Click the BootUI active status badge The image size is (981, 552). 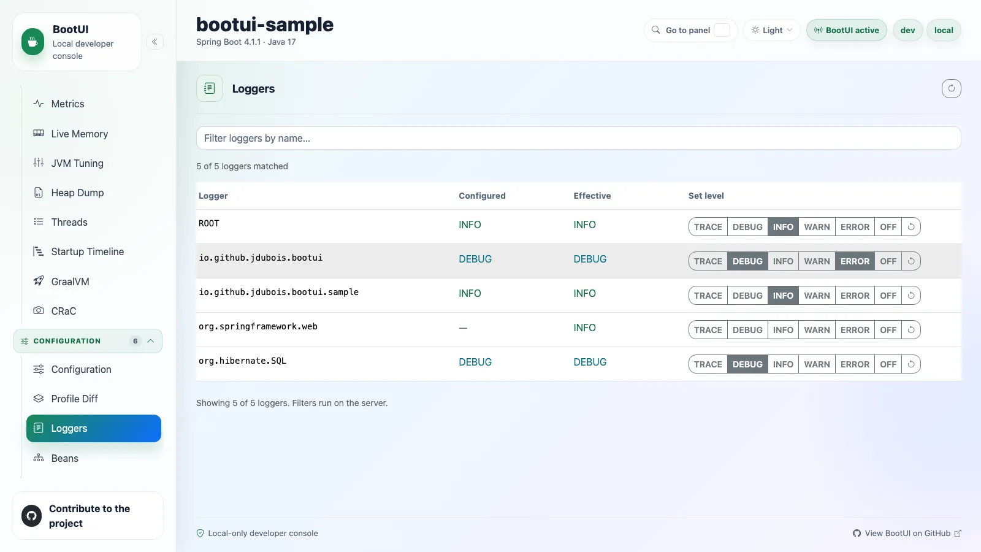coord(846,30)
